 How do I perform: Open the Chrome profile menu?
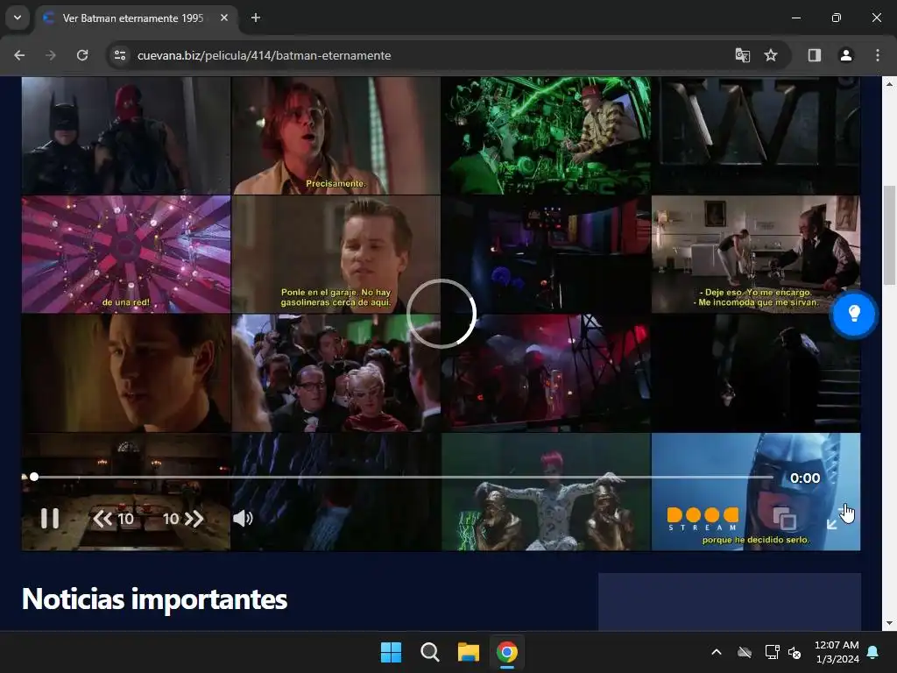point(845,55)
